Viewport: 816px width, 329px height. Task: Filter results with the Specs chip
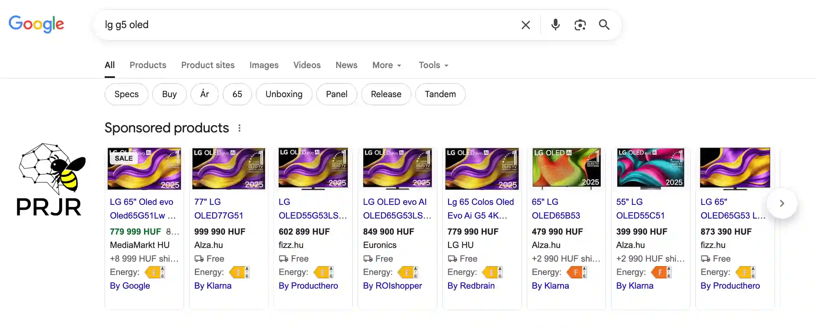[x=126, y=94]
